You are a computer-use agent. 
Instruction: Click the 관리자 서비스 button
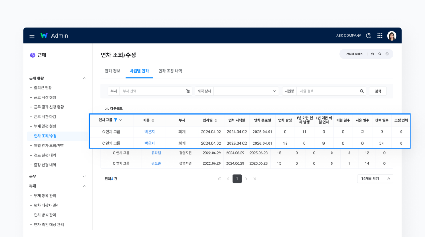pyautogui.click(x=354, y=54)
